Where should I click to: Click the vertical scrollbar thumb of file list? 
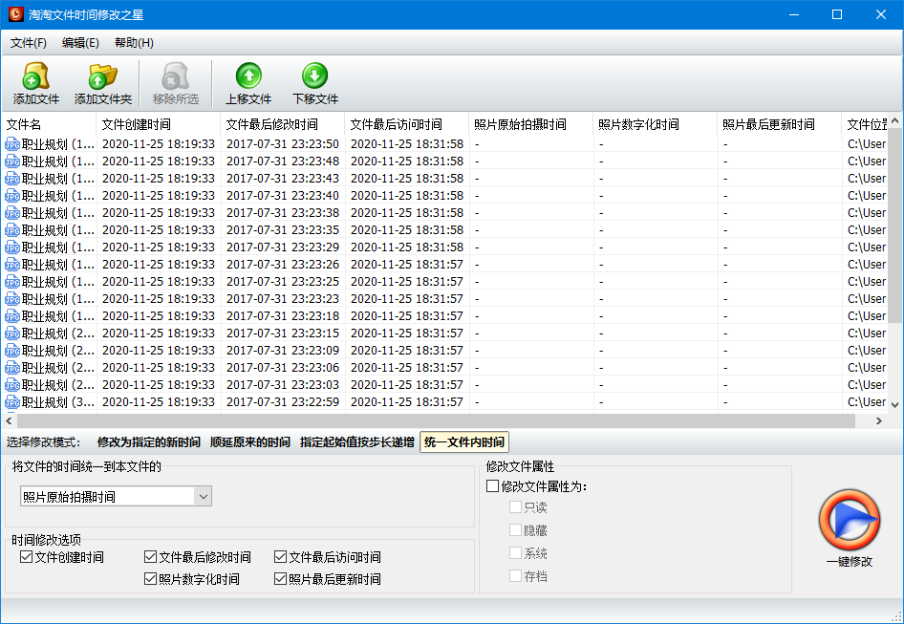tap(894, 225)
